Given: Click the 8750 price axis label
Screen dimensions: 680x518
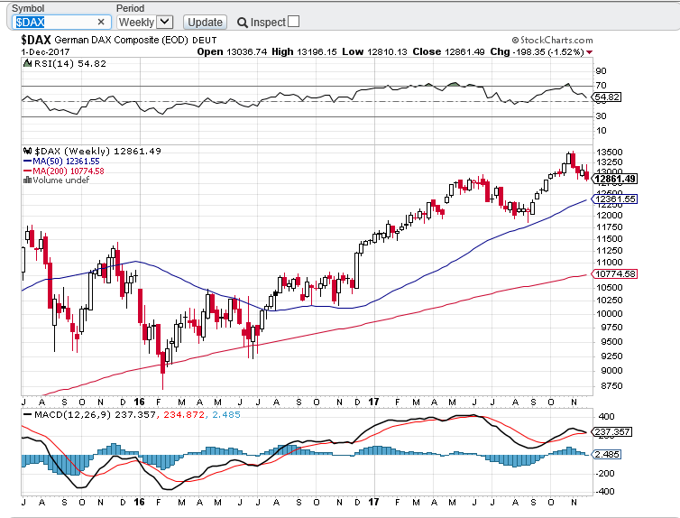Looking at the screenshot, I should tap(611, 385).
